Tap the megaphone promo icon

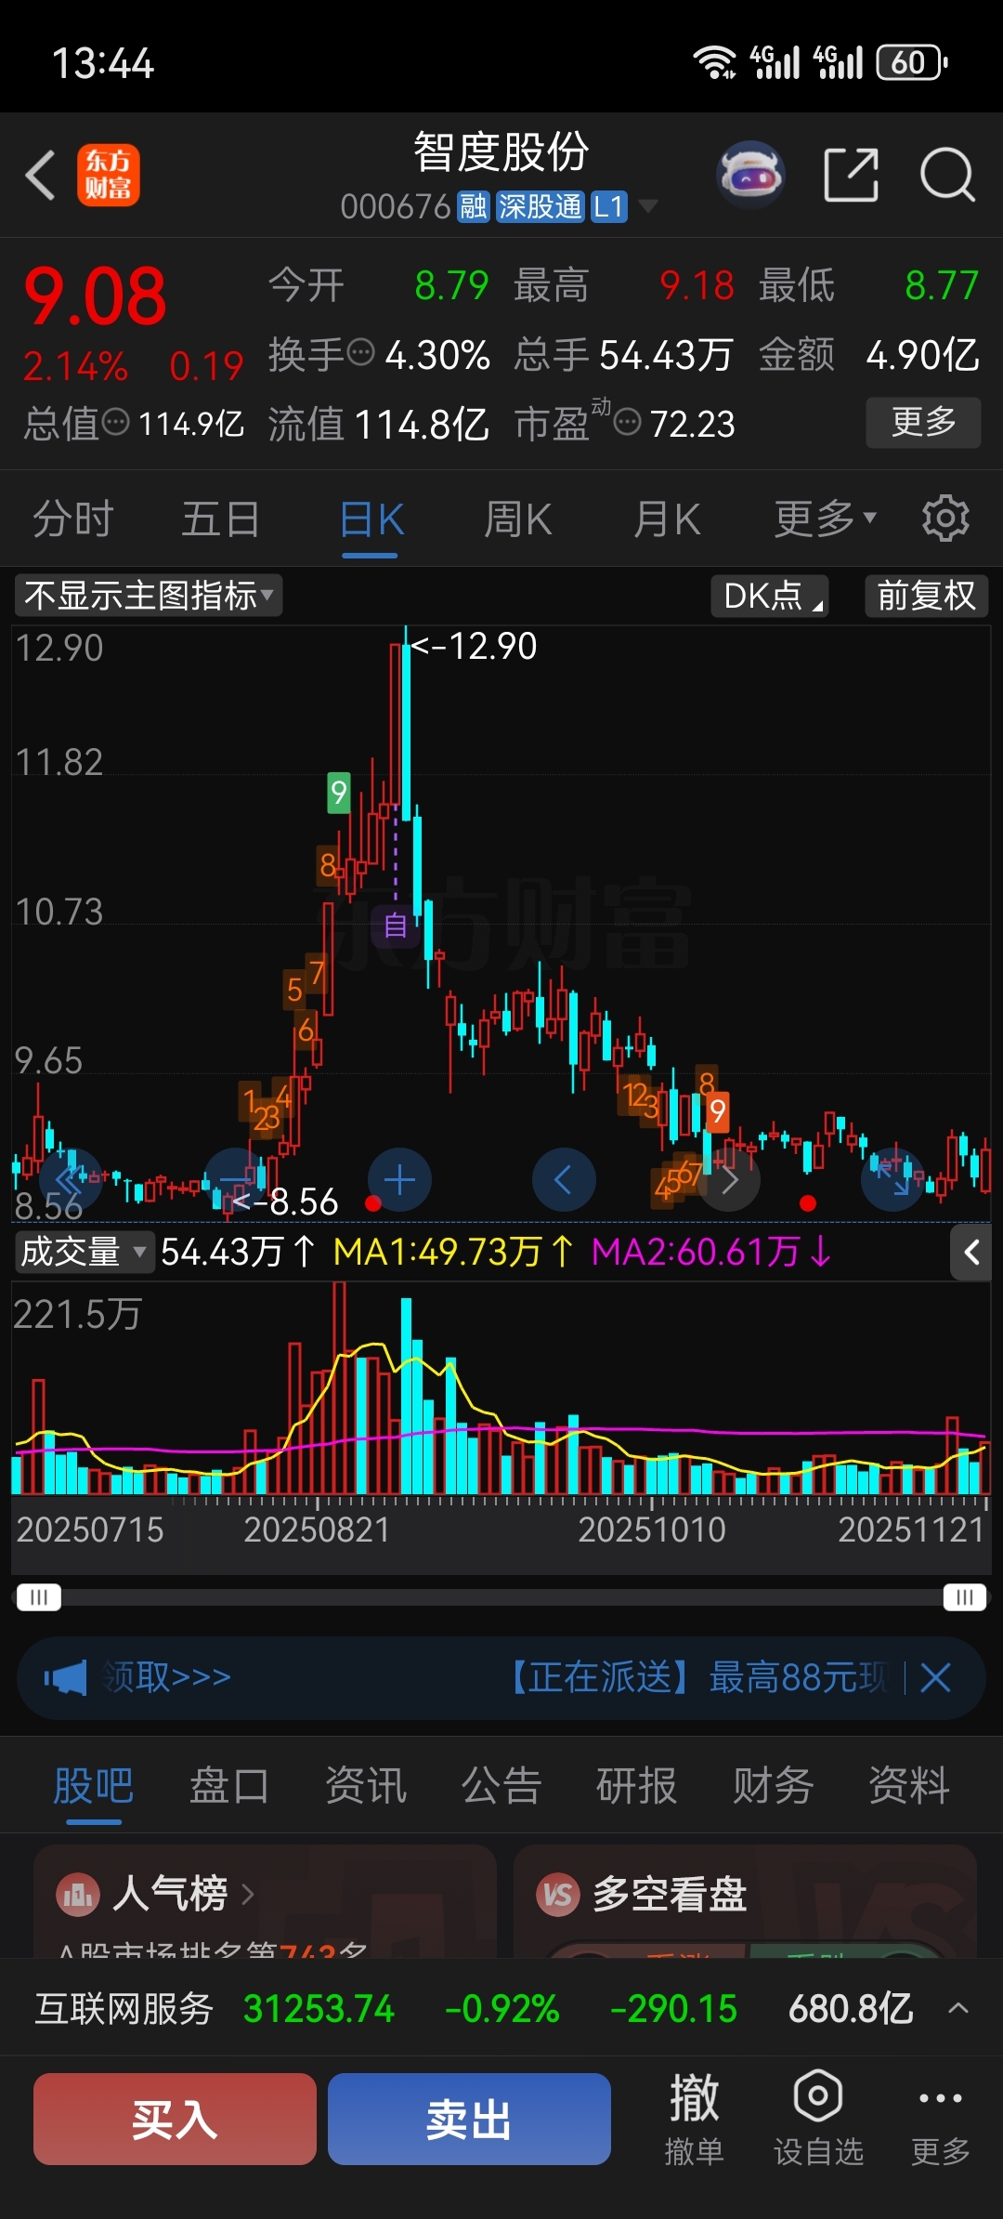(x=65, y=1678)
